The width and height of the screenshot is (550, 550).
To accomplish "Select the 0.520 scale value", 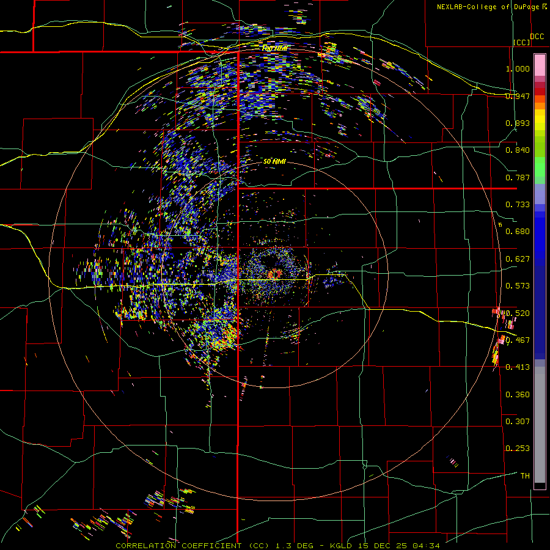I will click(x=518, y=313).
